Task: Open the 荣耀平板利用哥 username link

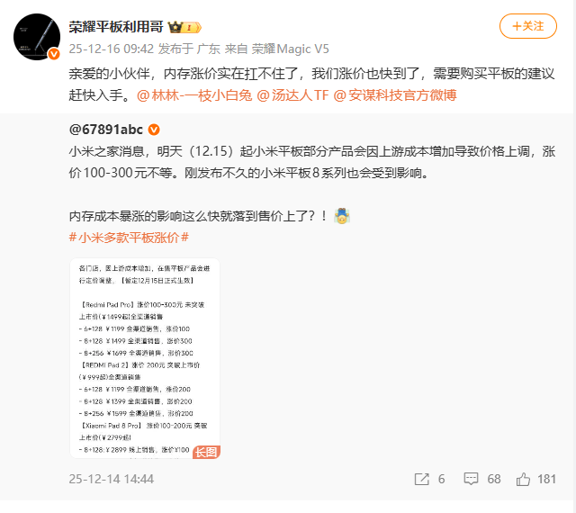Action: [x=116, y=27]
